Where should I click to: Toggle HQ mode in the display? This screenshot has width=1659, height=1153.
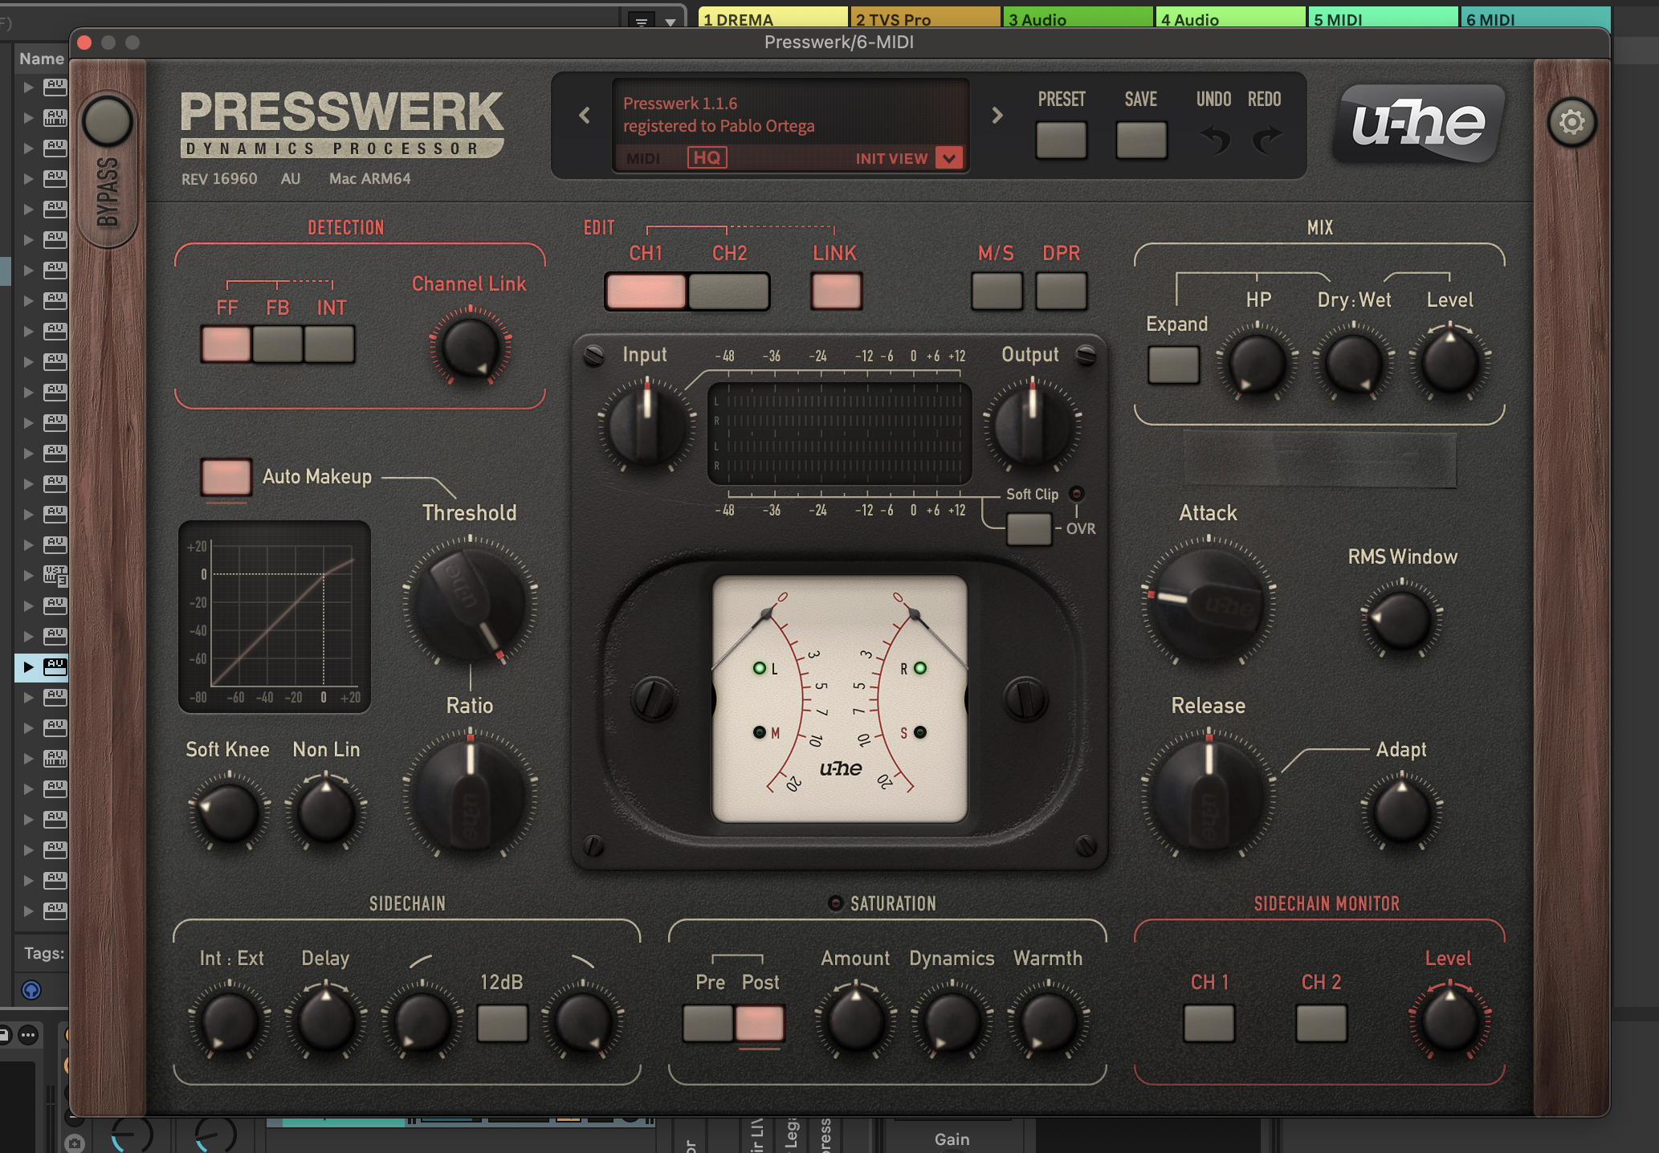707,157
